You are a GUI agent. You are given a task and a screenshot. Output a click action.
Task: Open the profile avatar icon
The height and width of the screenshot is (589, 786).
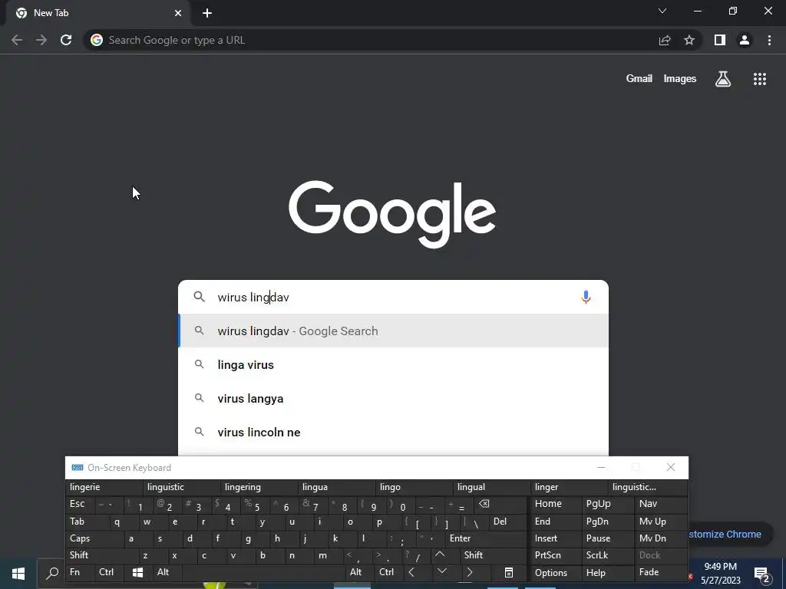pos(745,40)
